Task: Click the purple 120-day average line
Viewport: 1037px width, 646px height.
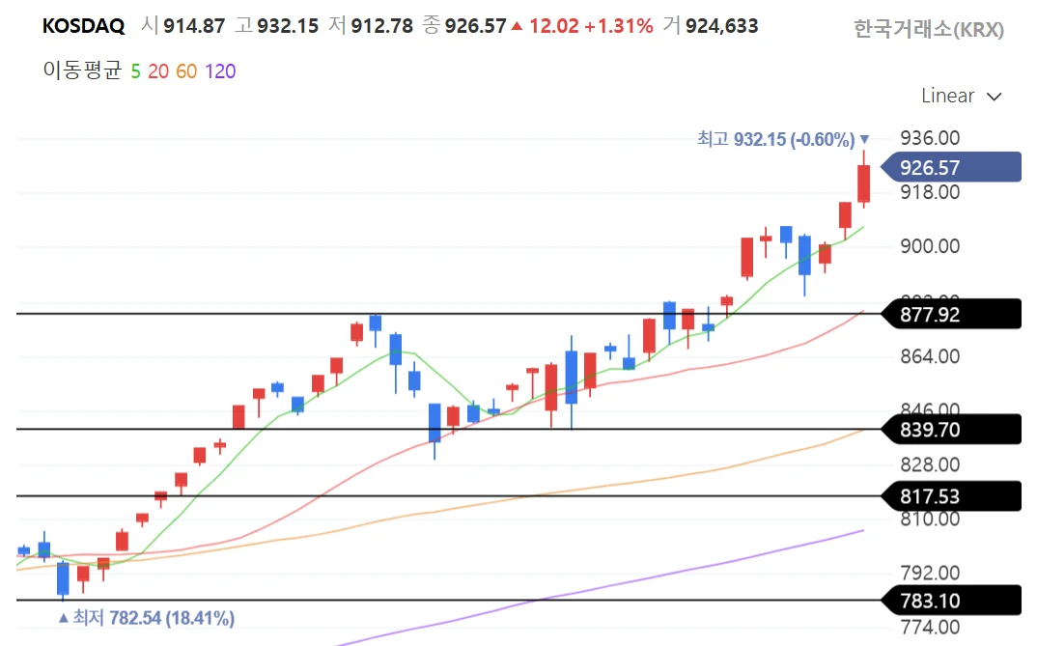Action: (676, 569)
